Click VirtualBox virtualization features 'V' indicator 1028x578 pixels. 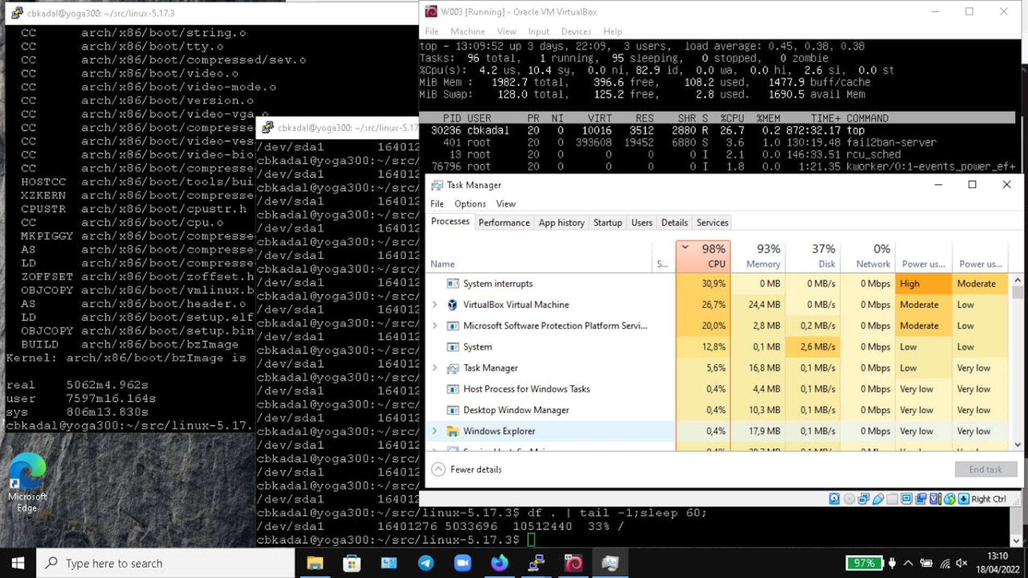click(935, 499)
